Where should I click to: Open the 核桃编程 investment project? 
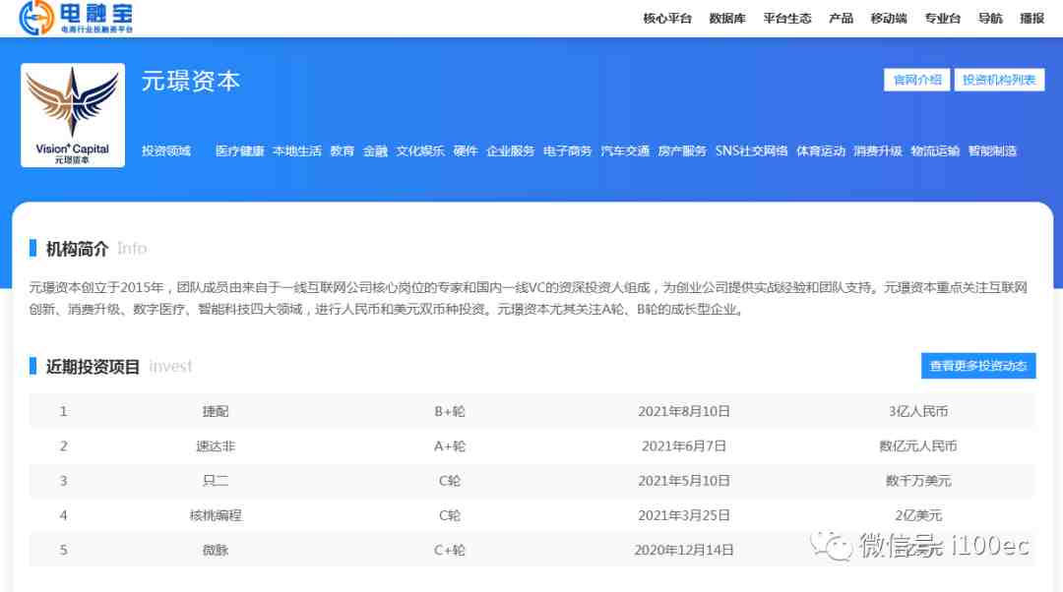coord(215,514)
